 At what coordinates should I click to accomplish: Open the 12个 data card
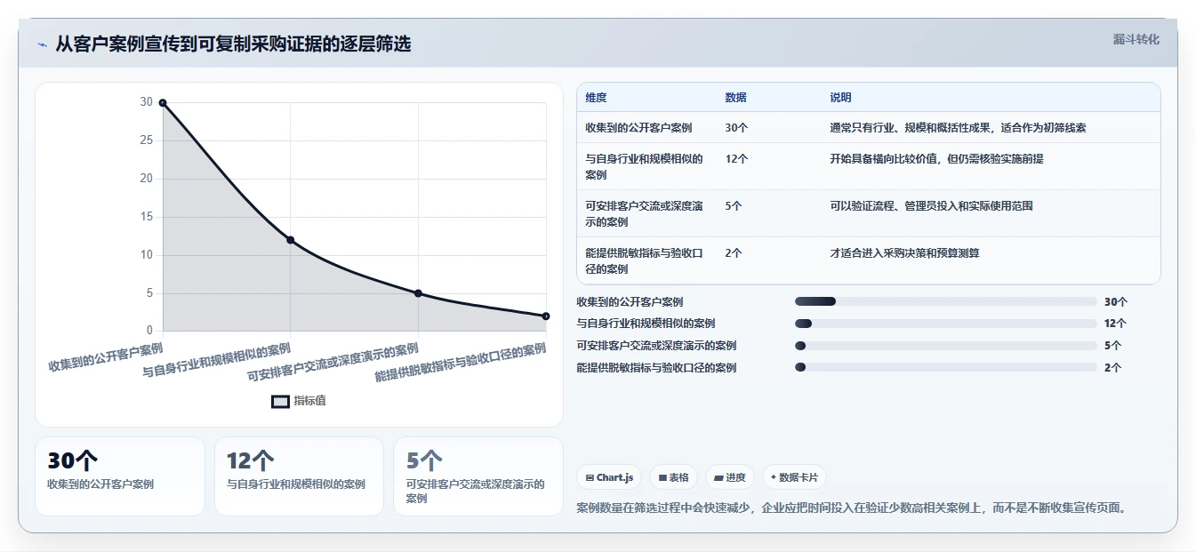pyautogui.click(x=299, y=476)
